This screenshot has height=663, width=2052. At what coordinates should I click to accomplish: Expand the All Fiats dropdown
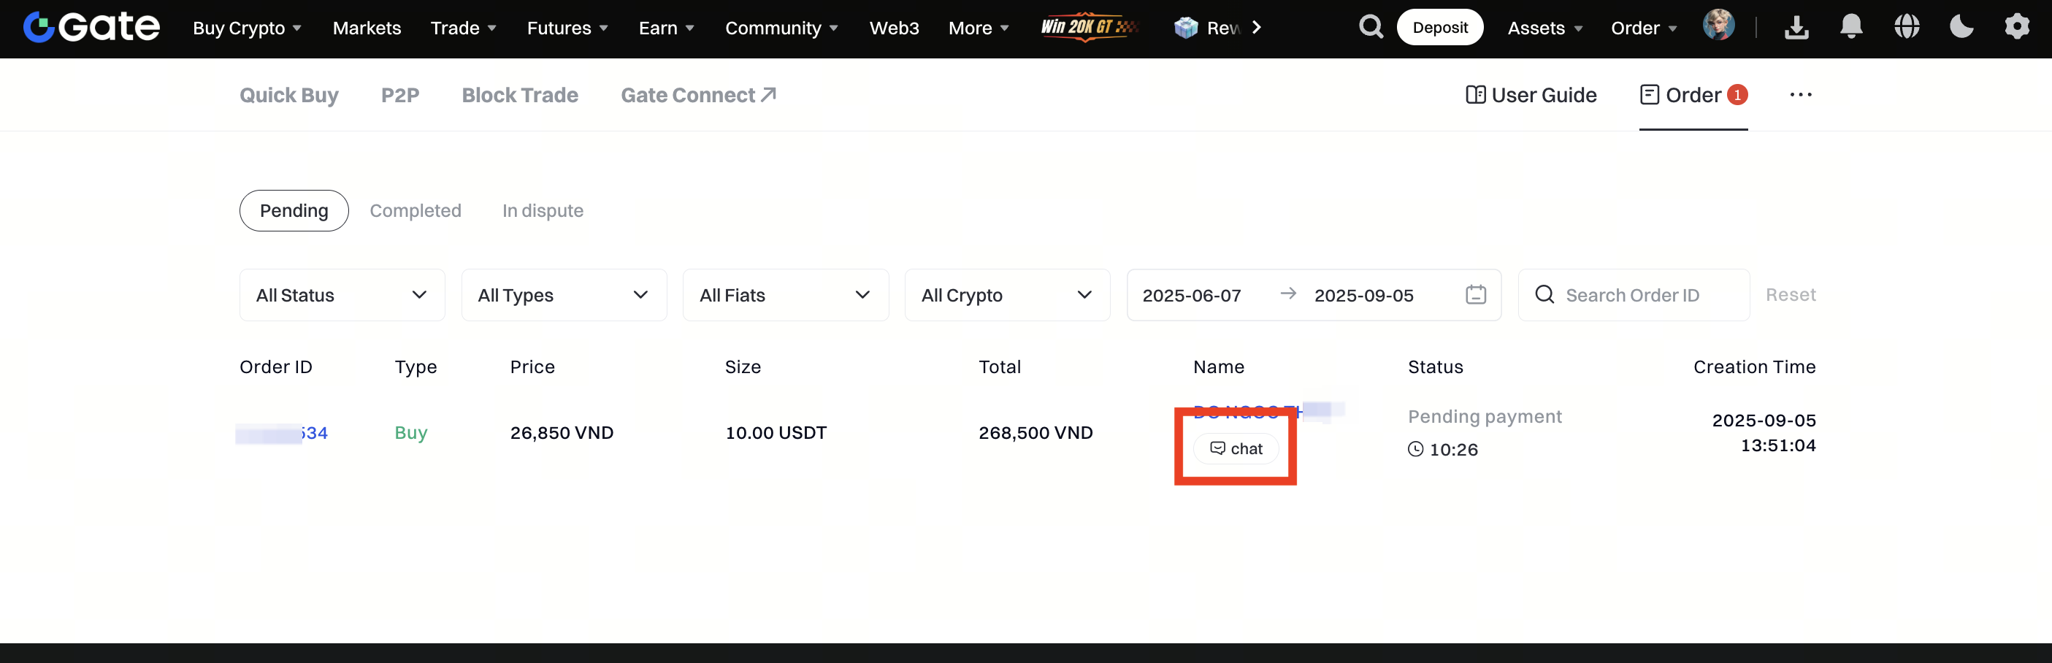coord(784,295)
